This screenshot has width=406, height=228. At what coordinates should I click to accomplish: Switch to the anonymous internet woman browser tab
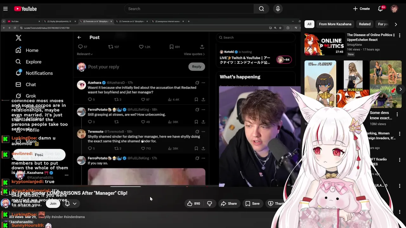[x=167, y=21]
